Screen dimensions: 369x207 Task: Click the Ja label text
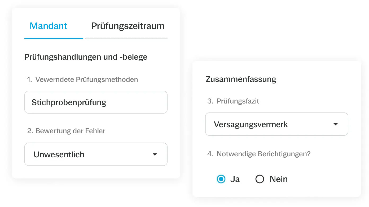click(x=235, y=179)
